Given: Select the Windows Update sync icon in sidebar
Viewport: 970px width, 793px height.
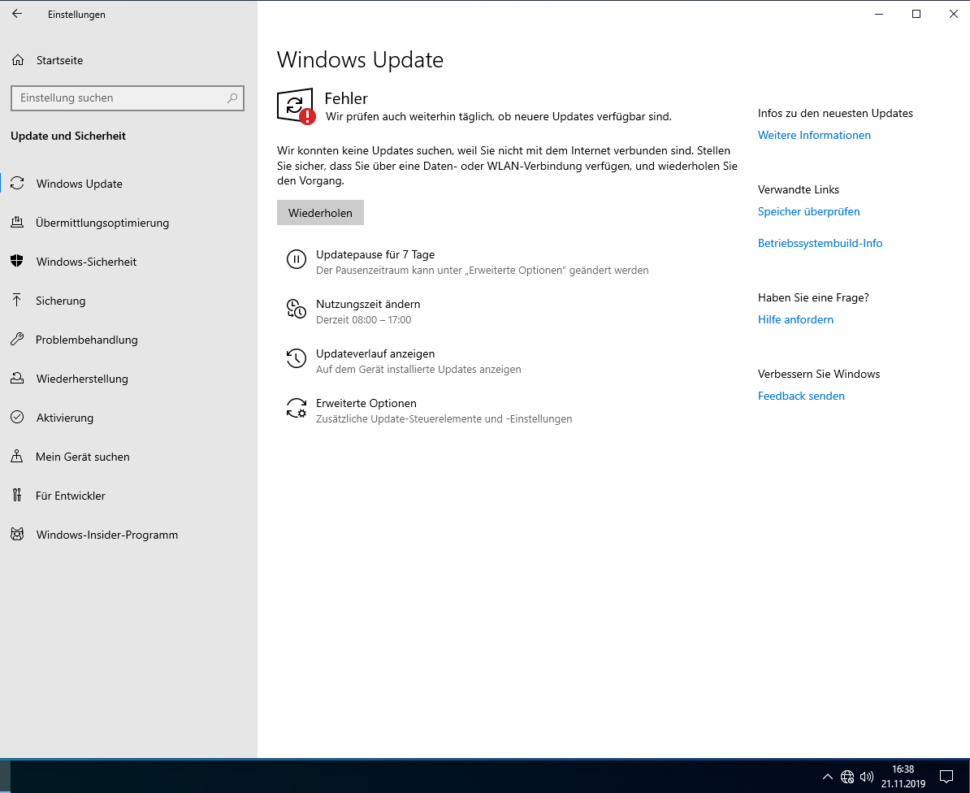Looking at the screenshot, I should [x=17, y=183].
